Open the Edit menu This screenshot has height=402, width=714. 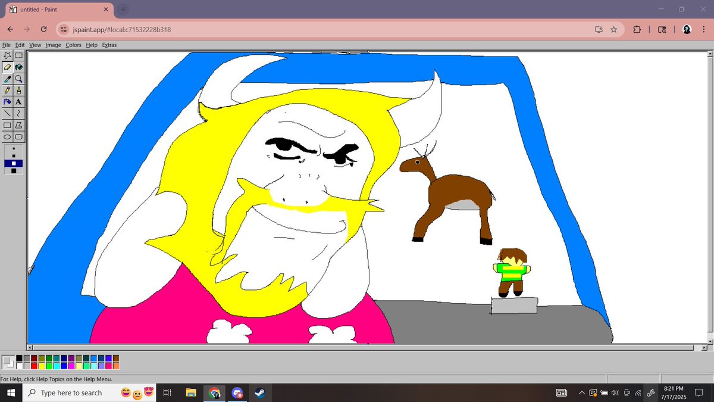click(20, 45)
